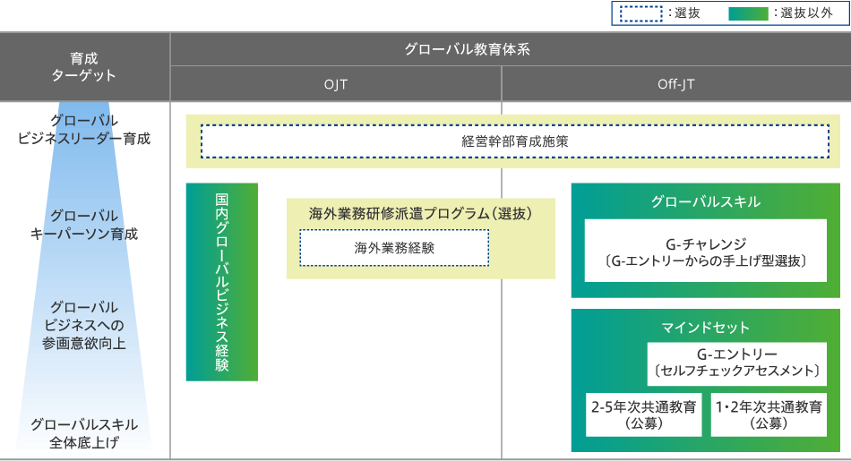851x461 pixels.
Task: Select the 育成ターゲット header cell
Action: pos(84,67)
